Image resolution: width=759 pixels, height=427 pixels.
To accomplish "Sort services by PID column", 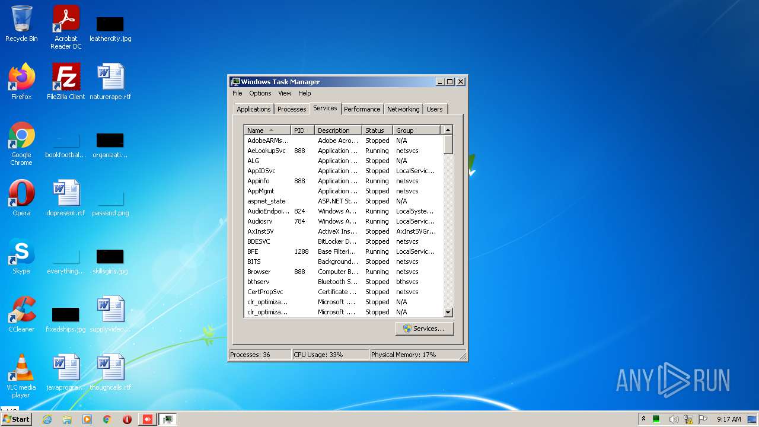I will pos(302,130).
